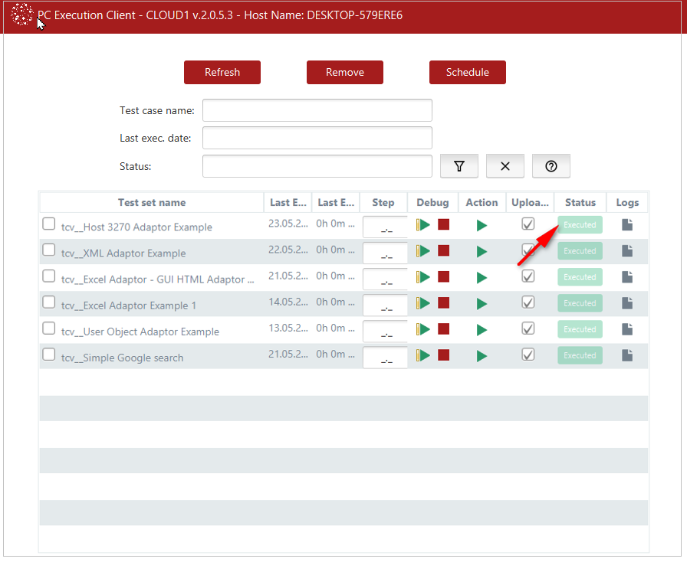Open the question mark help icon
Image resolution: width=687 pixels, height=562 pixels.
click(551, 166)
